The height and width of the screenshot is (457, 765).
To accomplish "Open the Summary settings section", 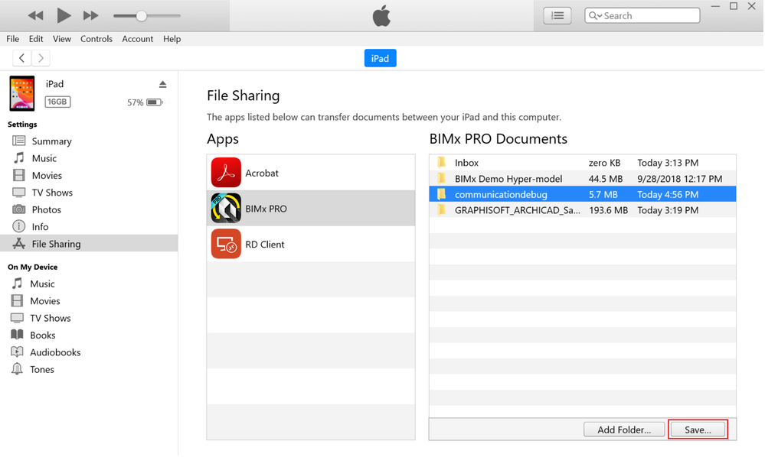I will click(51, 141).
